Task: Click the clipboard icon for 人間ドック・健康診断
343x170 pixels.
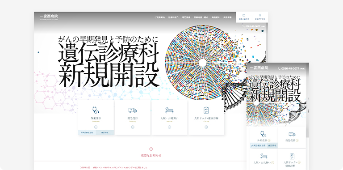Action: pos(206,110)
